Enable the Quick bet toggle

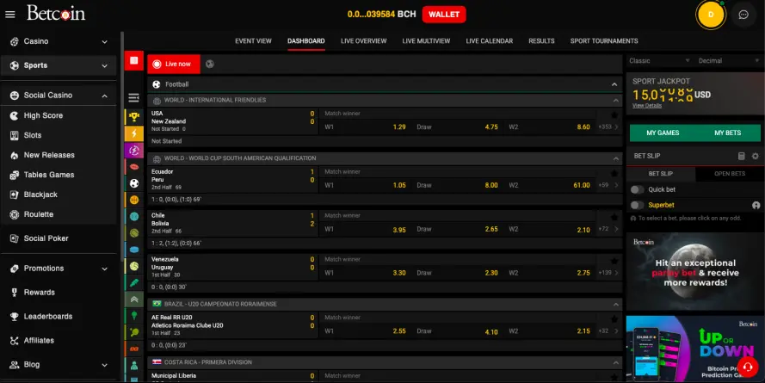point(637,190)
